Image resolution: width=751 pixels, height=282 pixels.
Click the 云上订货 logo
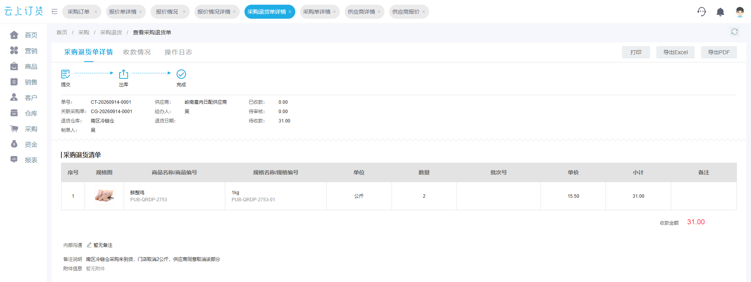tap(23, 11)
